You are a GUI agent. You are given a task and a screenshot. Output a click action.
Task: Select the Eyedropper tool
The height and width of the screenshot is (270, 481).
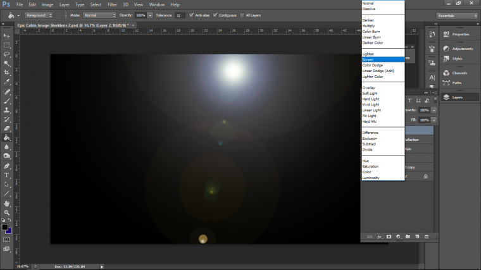(7, 82)
